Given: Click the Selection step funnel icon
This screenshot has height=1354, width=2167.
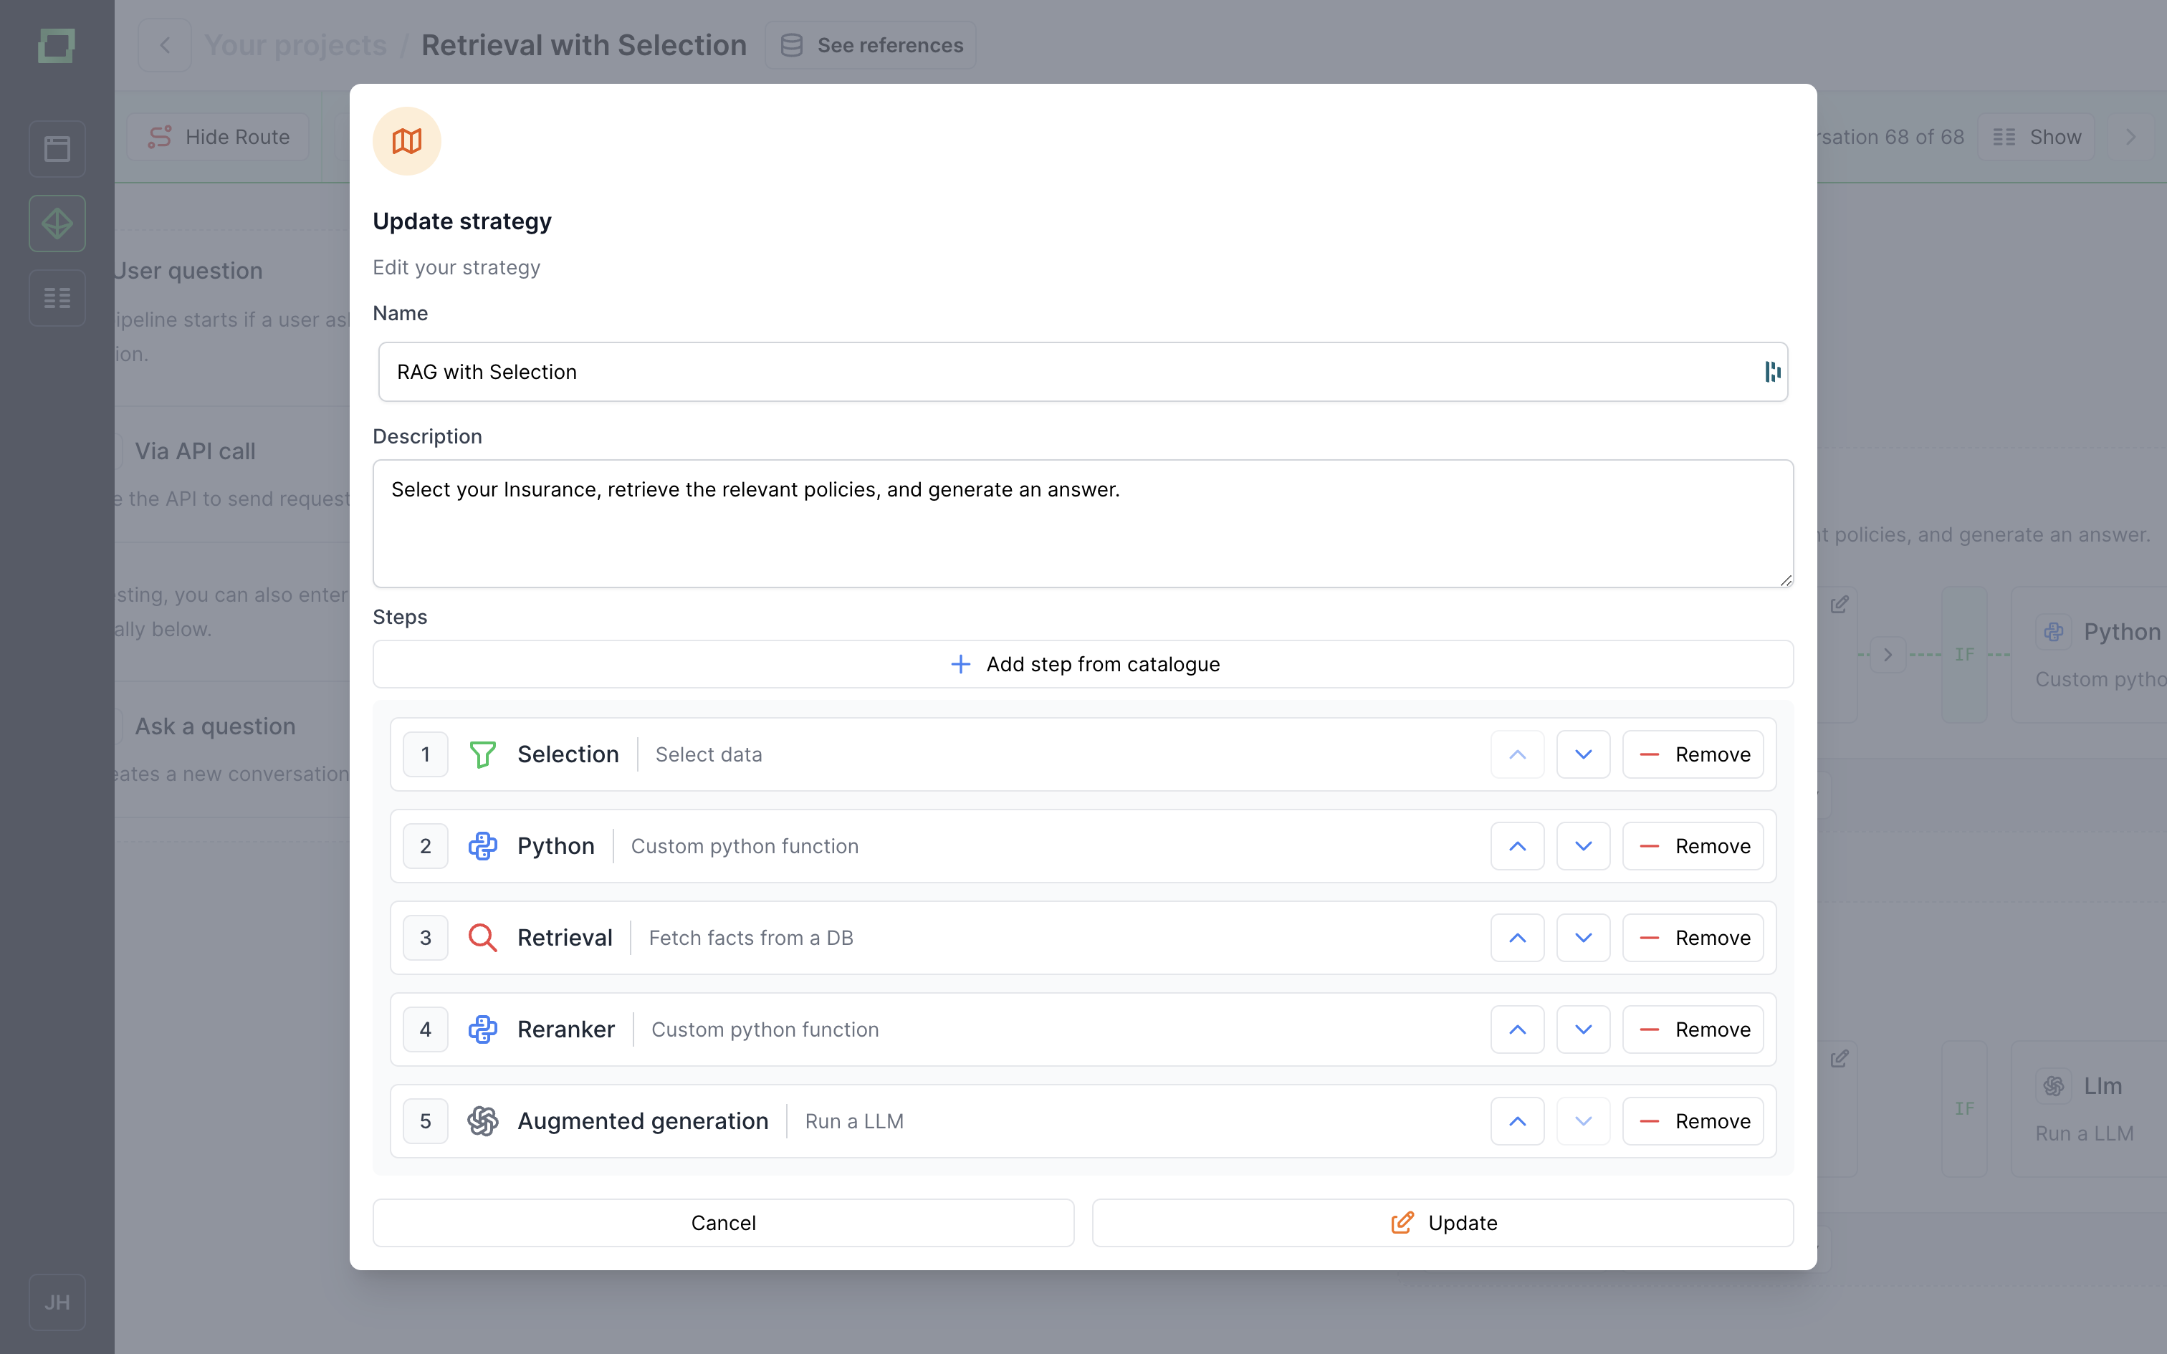Looking at the screenshot, I should point(484,754).
